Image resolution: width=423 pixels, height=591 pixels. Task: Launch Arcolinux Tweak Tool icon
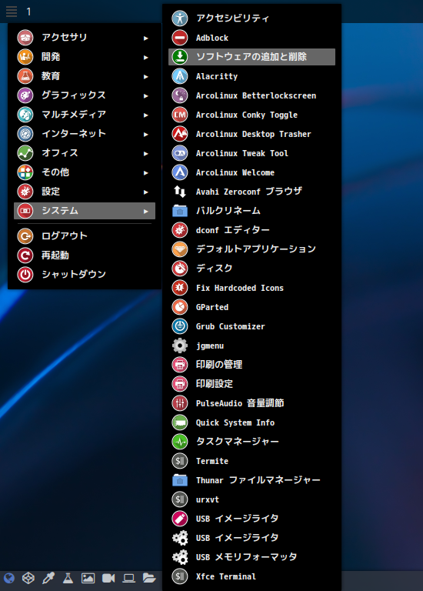[x=180, y=153]
